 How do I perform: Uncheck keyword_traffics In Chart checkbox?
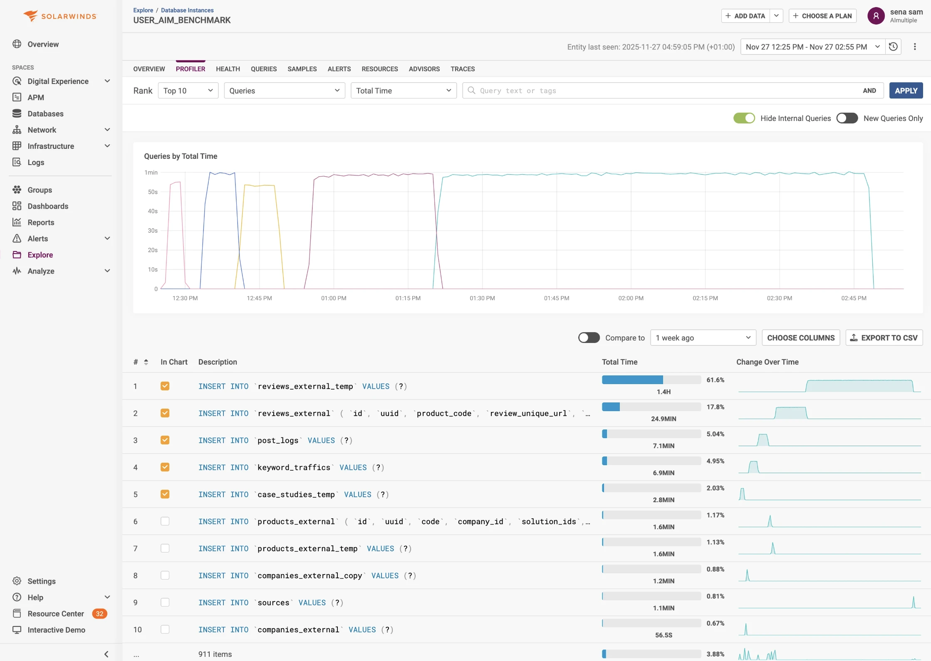pyautogui.click(x=165, y=467)
